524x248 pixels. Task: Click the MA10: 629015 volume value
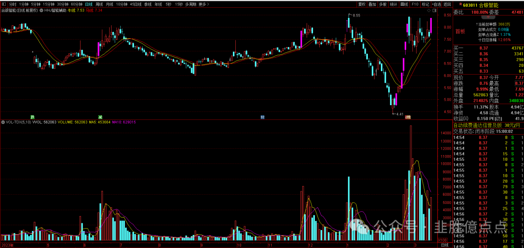point(124,122)
